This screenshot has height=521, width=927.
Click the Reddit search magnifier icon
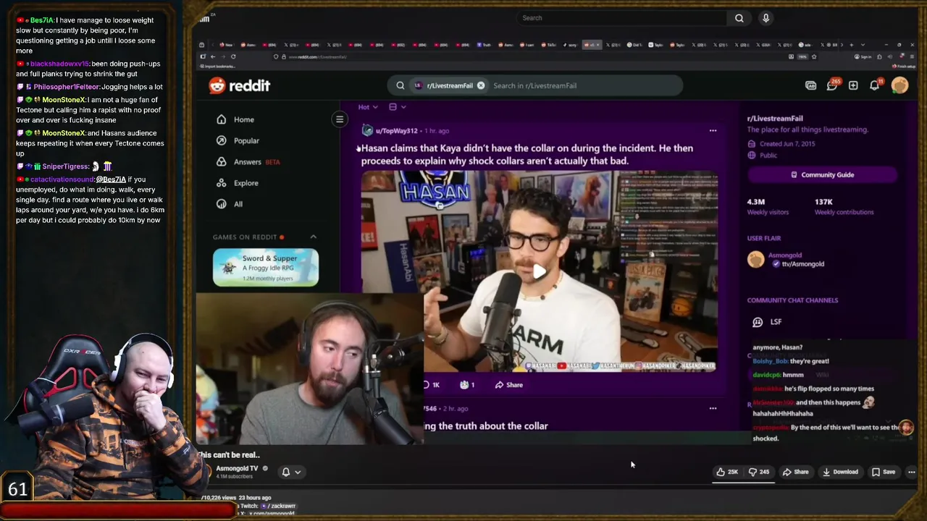point(400,85)
